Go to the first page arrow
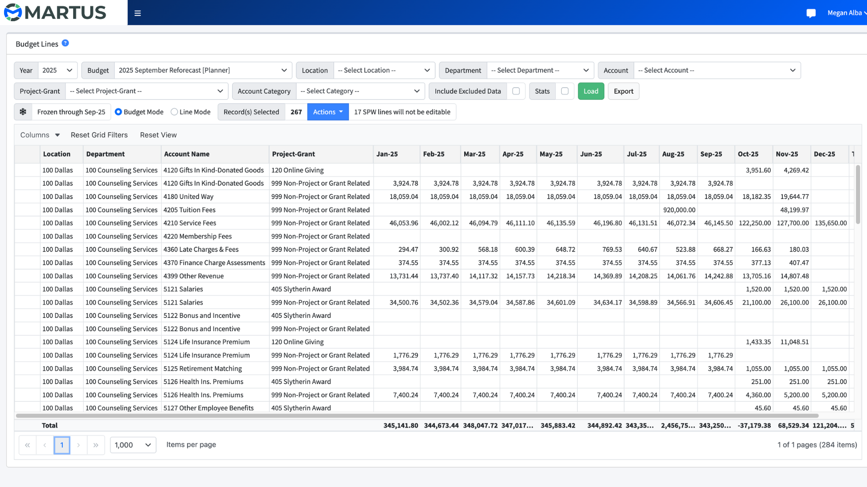This screenshot has height=487, width=867. coord(28,445)
